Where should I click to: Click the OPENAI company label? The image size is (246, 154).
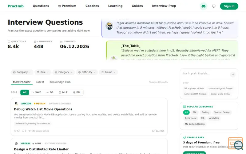26,144
